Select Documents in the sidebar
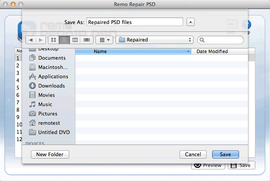The width and height of the screenshot is (270, 181). [x=49, y=58]
